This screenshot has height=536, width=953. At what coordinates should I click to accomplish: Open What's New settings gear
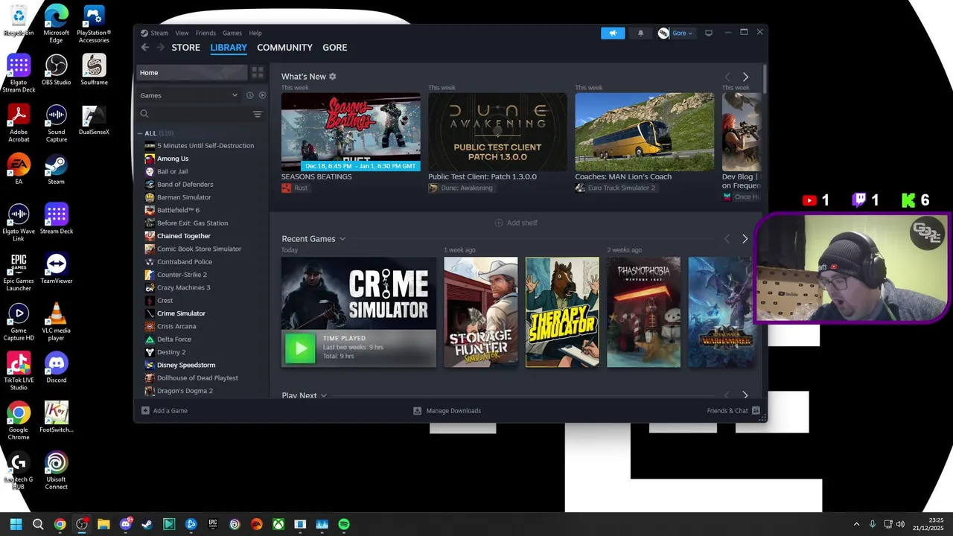[x=333, y=77]
